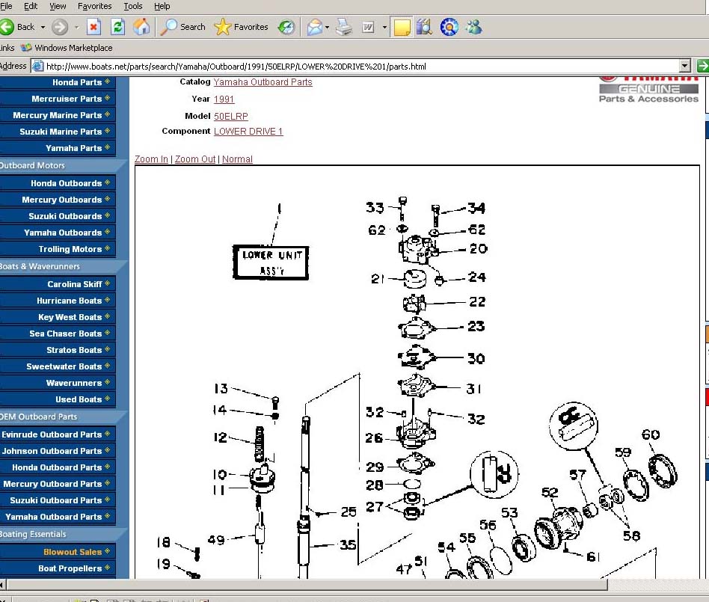Click the blue circular toolbar icon
The width and height of the screenshot is (709, 602).
click(449, 27)
